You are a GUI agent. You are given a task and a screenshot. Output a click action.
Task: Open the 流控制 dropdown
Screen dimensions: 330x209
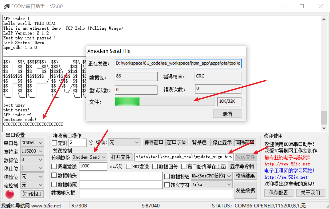32,185
